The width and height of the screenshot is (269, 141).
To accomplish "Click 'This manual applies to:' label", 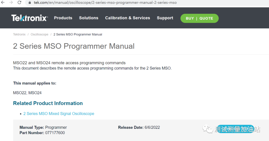I will tap(35, 83).
